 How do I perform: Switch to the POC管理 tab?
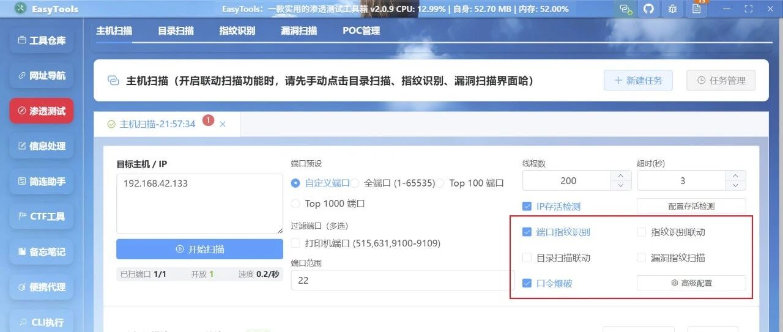[361, 31]
